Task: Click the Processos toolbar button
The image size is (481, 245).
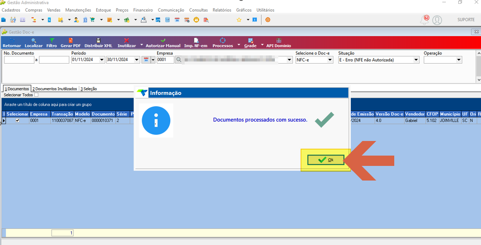Action: (223, 43)
